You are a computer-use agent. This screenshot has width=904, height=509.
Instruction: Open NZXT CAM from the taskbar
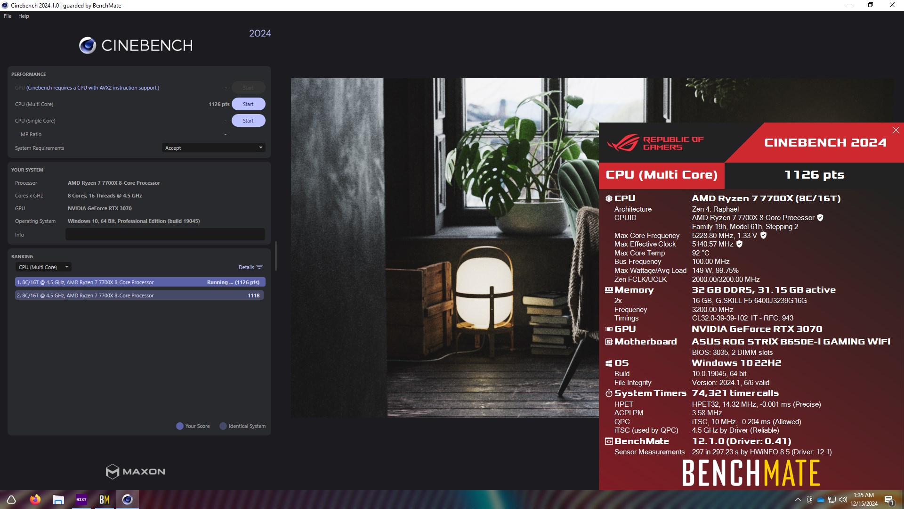[81, 500]
